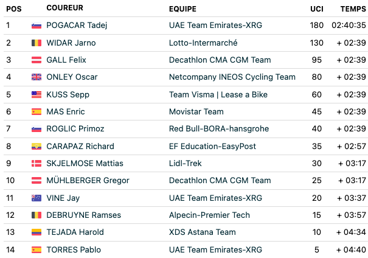The height and width of the screenshot is (258, 368).
Task: Sort by the TEMPS column header
Action: (353, 9)
